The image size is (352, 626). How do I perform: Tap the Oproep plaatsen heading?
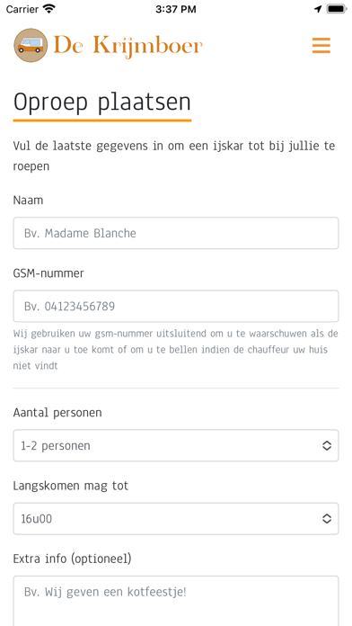tap(102, 103)
